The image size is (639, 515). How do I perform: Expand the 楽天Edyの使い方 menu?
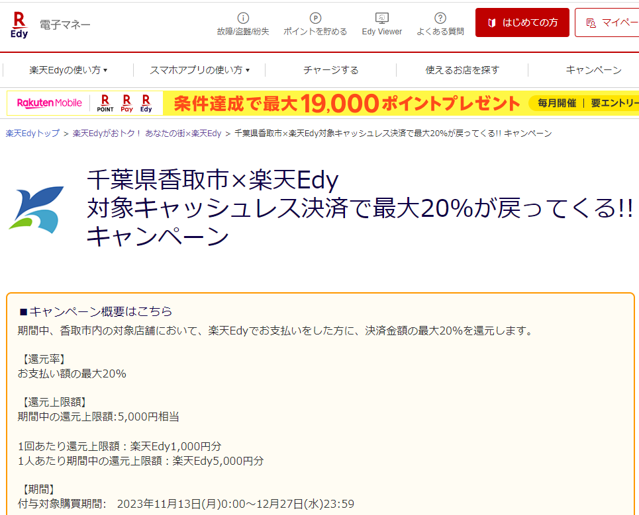[x=68, y=70]
